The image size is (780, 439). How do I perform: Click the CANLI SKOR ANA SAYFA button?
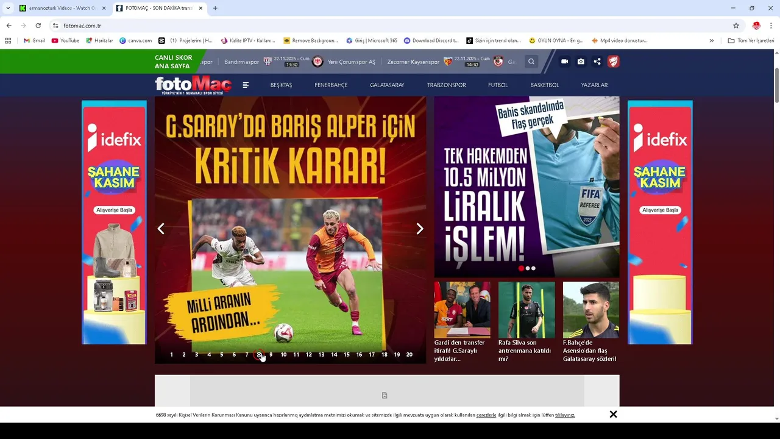point(173,62)
